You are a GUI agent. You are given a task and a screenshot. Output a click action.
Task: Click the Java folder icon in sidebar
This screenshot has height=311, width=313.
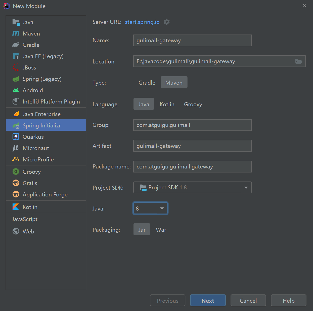pos(16,22)
